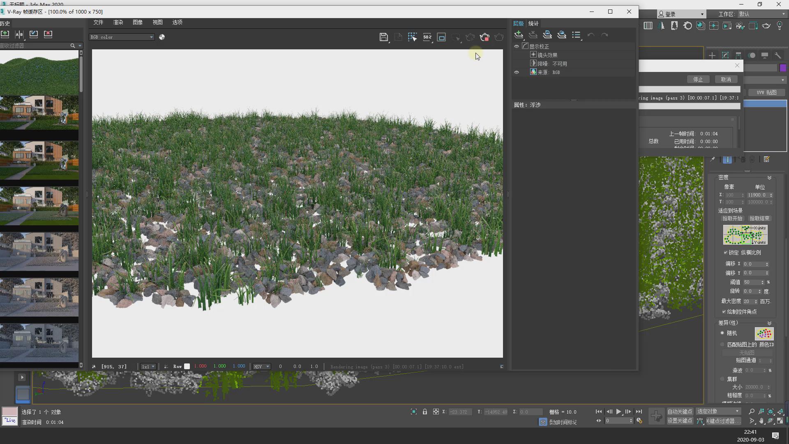Screen dimensions: 789x444
Task: Click the mono channel circle icon
Action: 162,37
